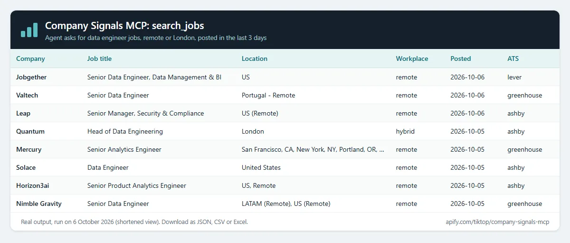Click the 'US, Remote' location cell
The width and height of the screenshot is (570, 243).
pos(258,185)
